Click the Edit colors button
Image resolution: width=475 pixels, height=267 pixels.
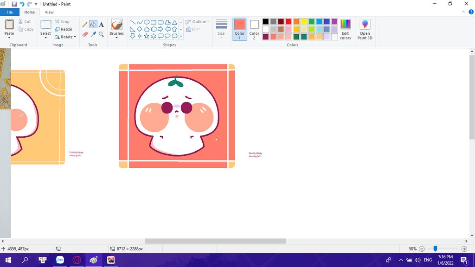(x=345, y=29)
